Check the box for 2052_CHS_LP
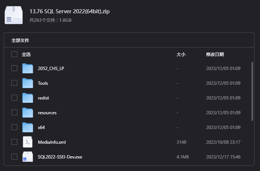 [x=14, y=68]
